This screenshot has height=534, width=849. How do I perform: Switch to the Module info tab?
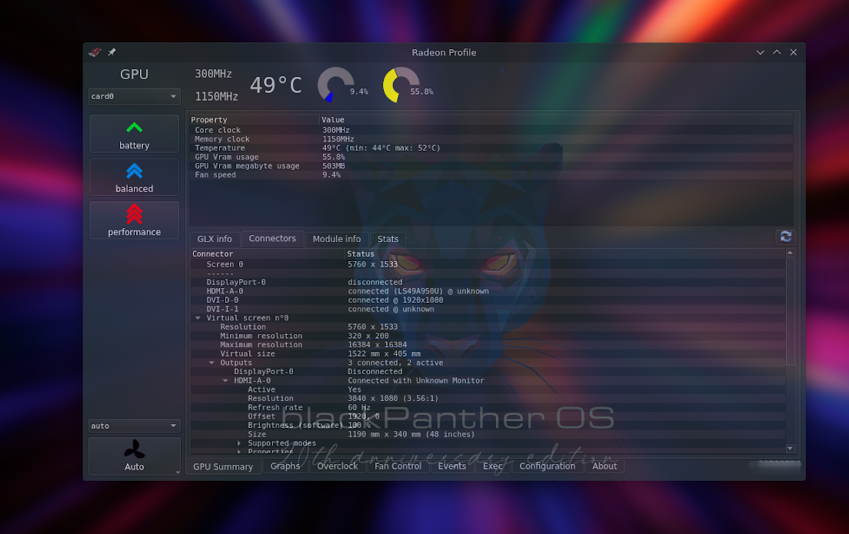337,239
